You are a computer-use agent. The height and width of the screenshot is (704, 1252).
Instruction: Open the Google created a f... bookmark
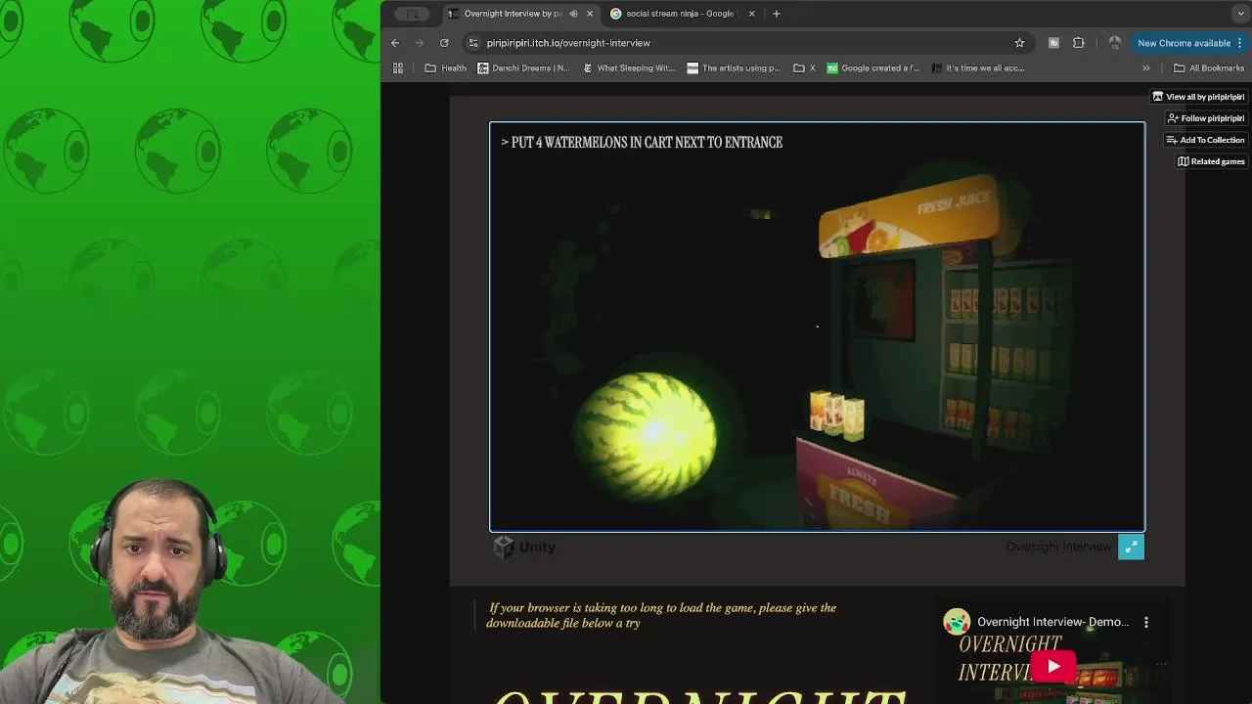click(x=873, y=68)
